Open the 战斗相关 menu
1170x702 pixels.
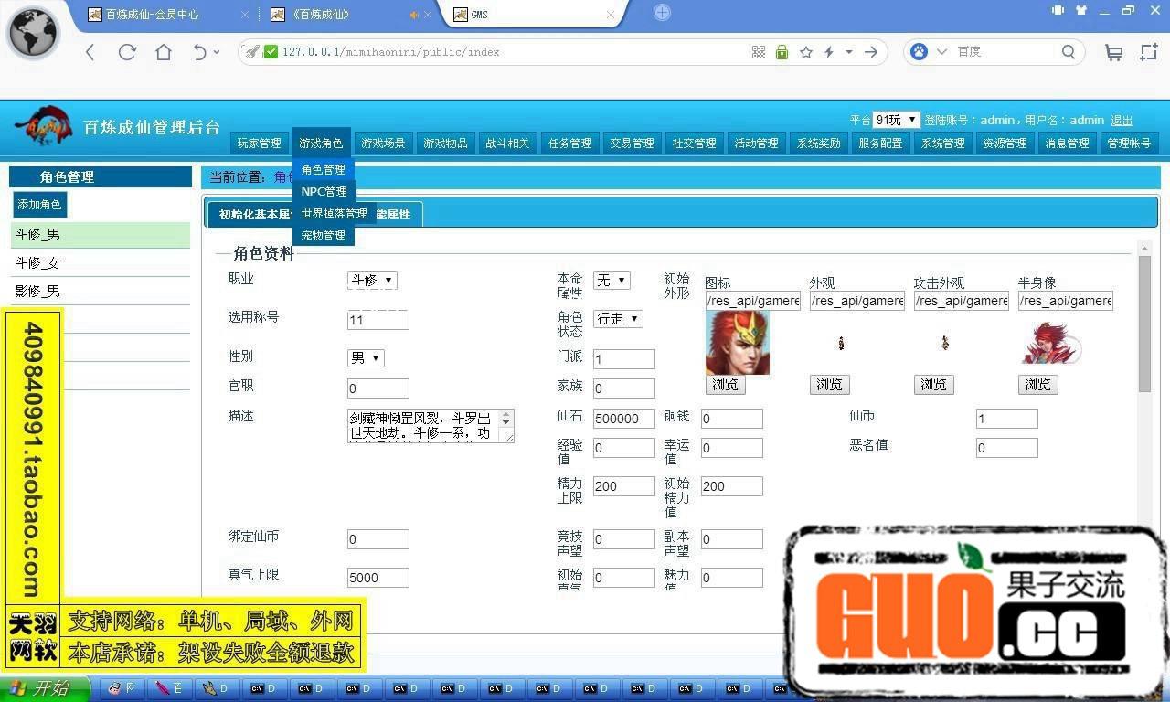pos(507,144)
